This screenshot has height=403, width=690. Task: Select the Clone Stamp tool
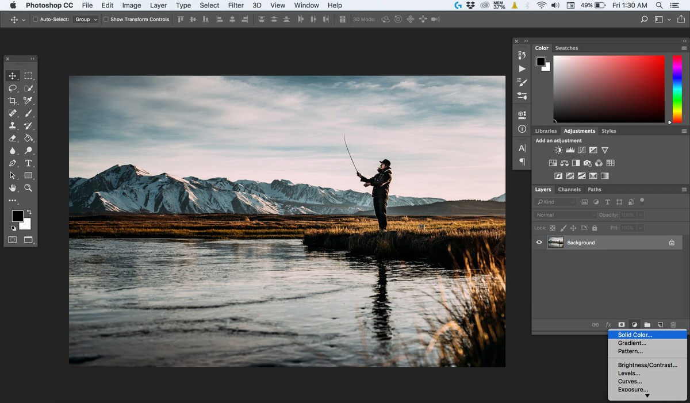(x=12, y=126)
